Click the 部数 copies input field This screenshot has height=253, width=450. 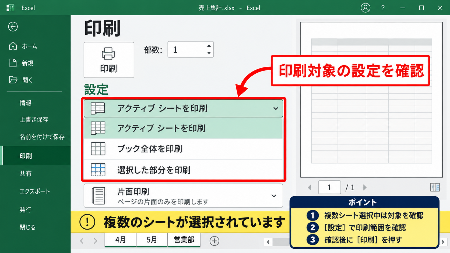pyautogui.click(x=191, y=49)
